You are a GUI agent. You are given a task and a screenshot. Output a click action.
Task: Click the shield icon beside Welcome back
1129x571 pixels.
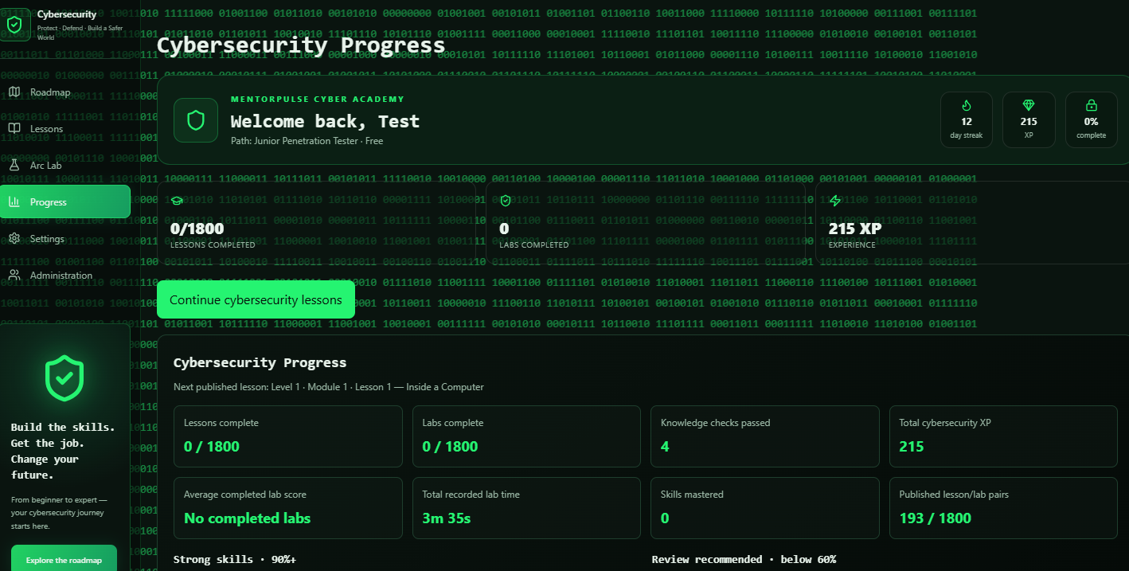point(196,120)
